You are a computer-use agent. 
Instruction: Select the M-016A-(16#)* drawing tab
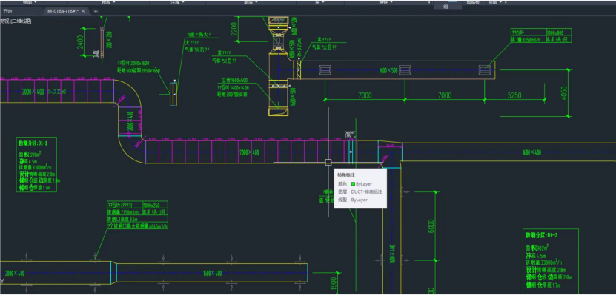(63, 11)
